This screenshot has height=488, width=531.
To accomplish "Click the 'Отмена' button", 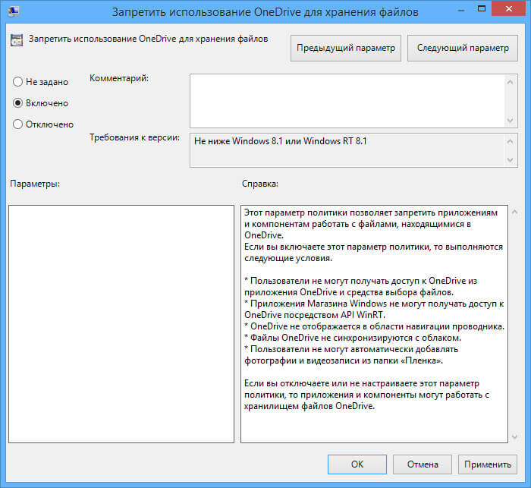I will click(x=423, y=464).
